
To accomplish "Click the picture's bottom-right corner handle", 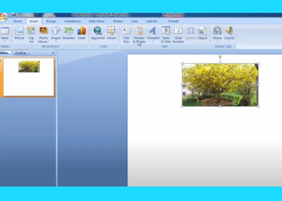I will (259, 107).
